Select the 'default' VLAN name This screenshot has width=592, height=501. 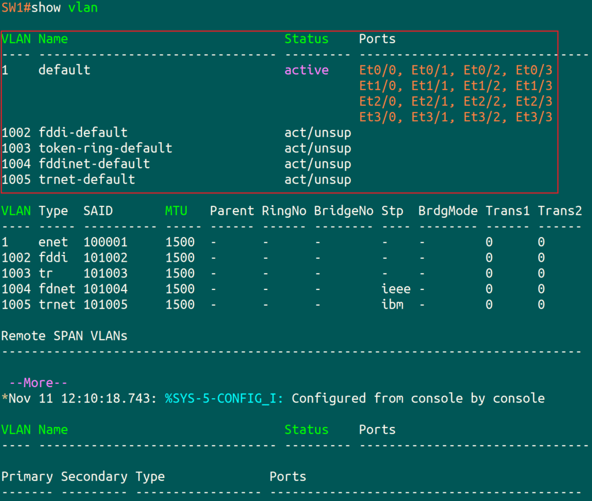pyautogui.click(x=64, y=70)
